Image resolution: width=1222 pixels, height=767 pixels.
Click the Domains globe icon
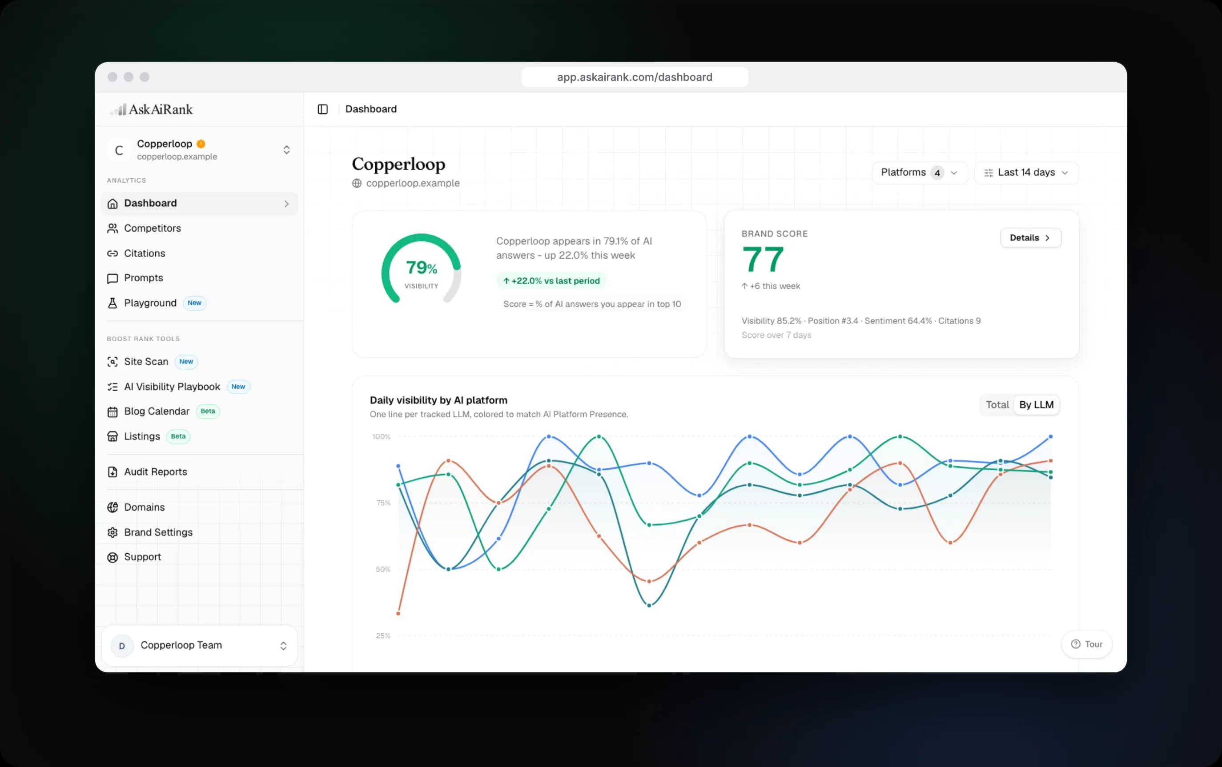click(x=113, y=507)
